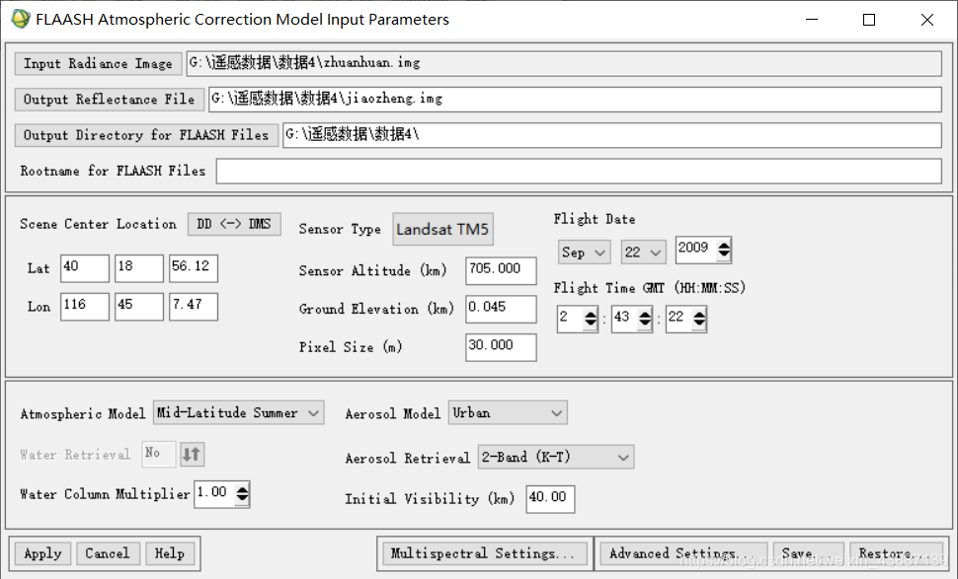Click the Water Retrieval toggle arrows icon
This screenshot has width=958, height=579.
click(192, 455)
